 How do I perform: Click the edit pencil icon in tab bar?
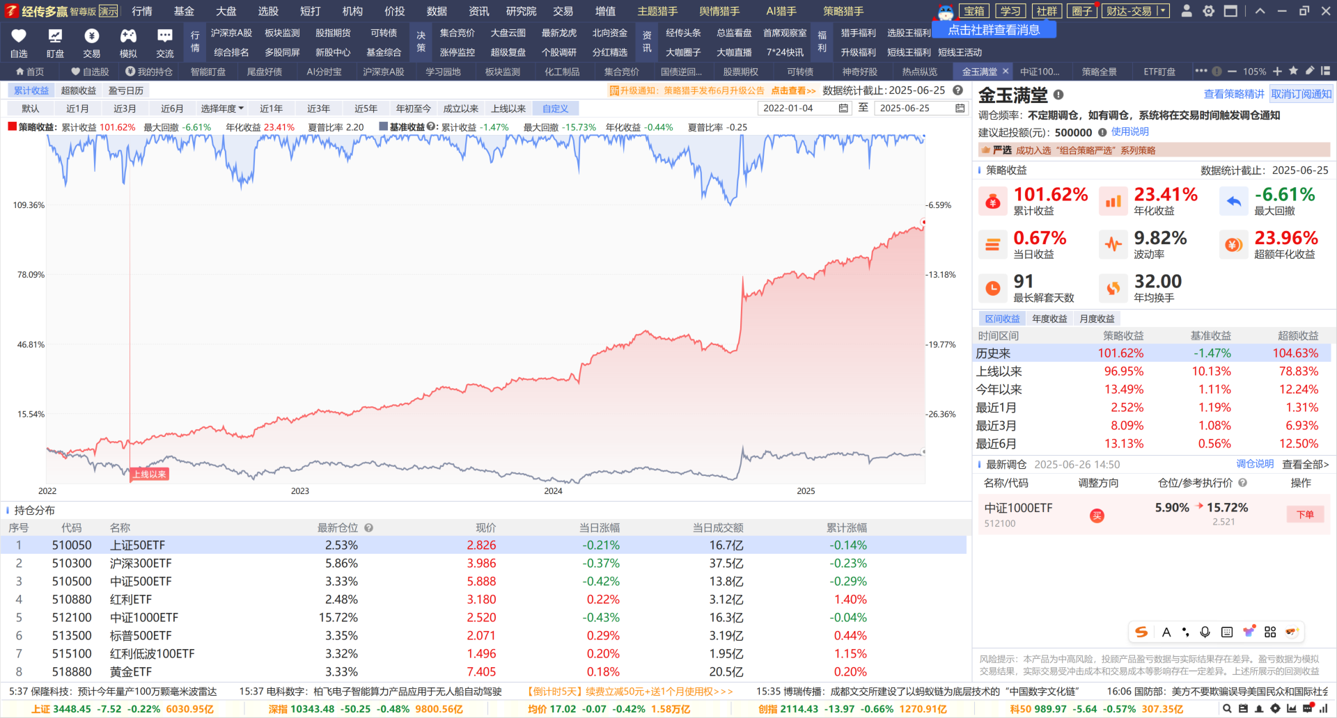[1309, 71]
